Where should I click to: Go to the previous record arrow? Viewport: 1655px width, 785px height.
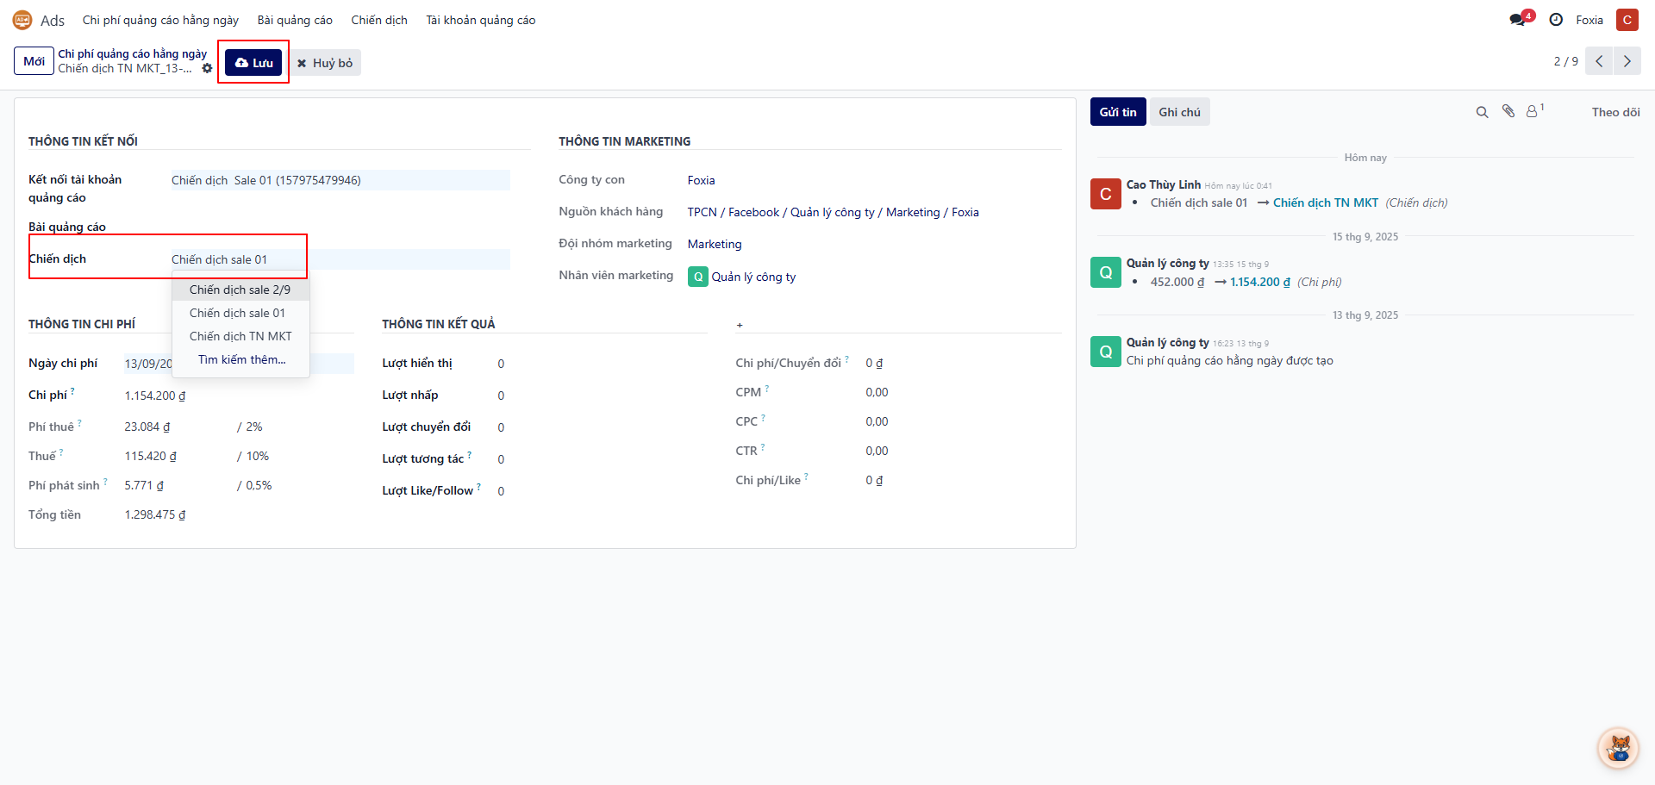(x=1599, y=61)
